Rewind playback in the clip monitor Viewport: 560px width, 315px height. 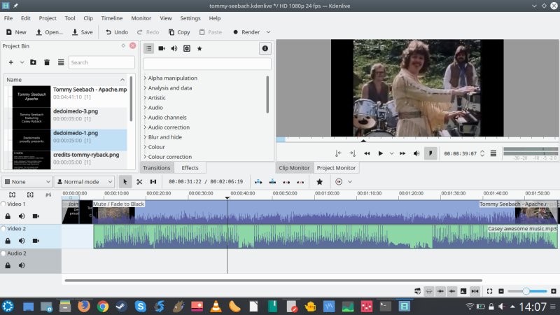click(x=367, y=153)
